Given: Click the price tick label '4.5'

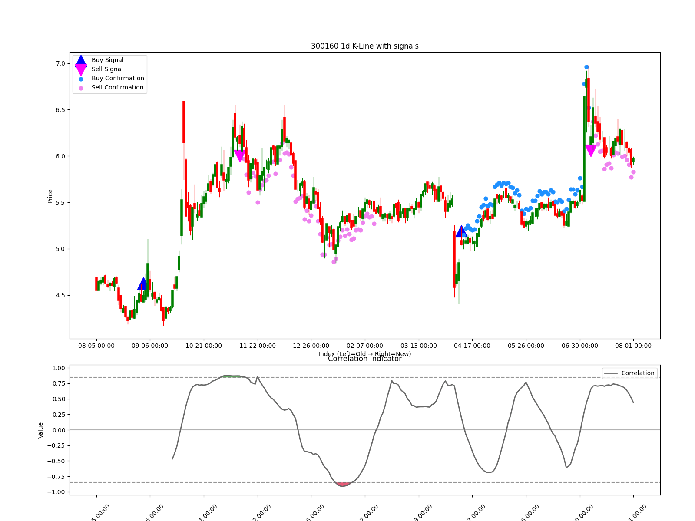Looking at the screenshot, I should point(60,295).
